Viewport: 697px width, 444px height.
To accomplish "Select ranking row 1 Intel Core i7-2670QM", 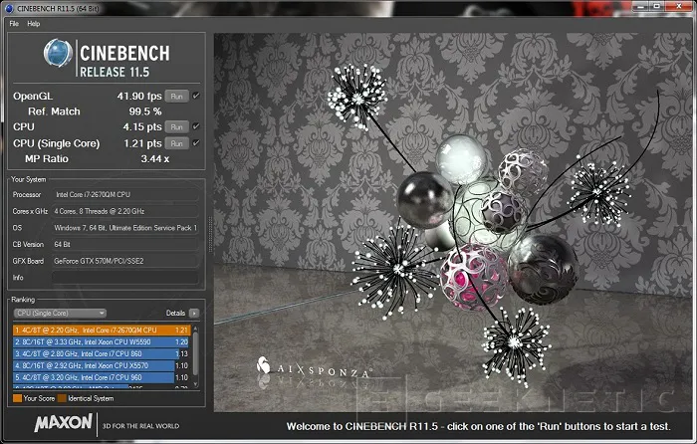I will point(102,331).
